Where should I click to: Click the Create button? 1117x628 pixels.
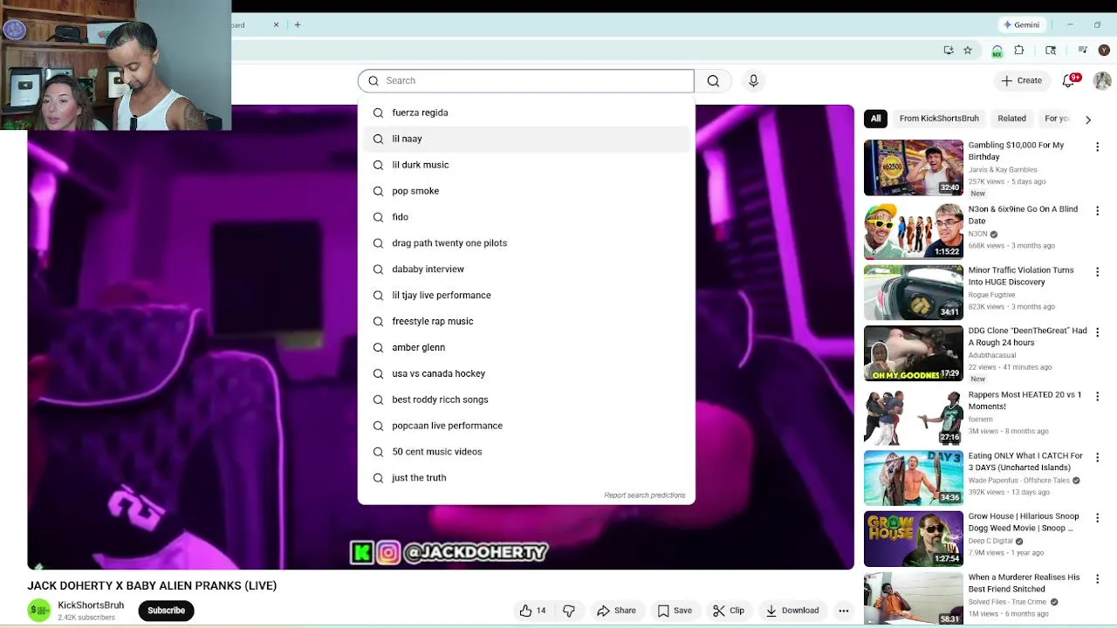[1021, 80]
